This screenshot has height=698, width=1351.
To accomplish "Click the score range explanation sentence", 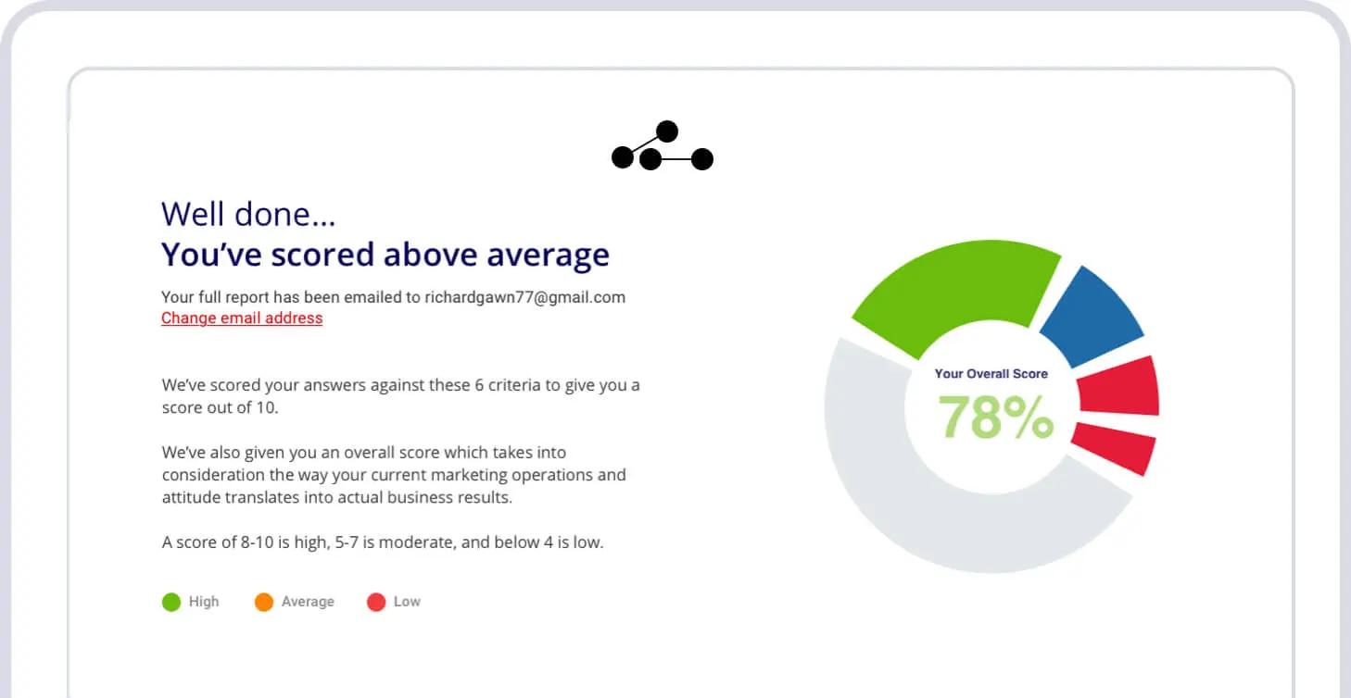I will click(x=382, y=542).
